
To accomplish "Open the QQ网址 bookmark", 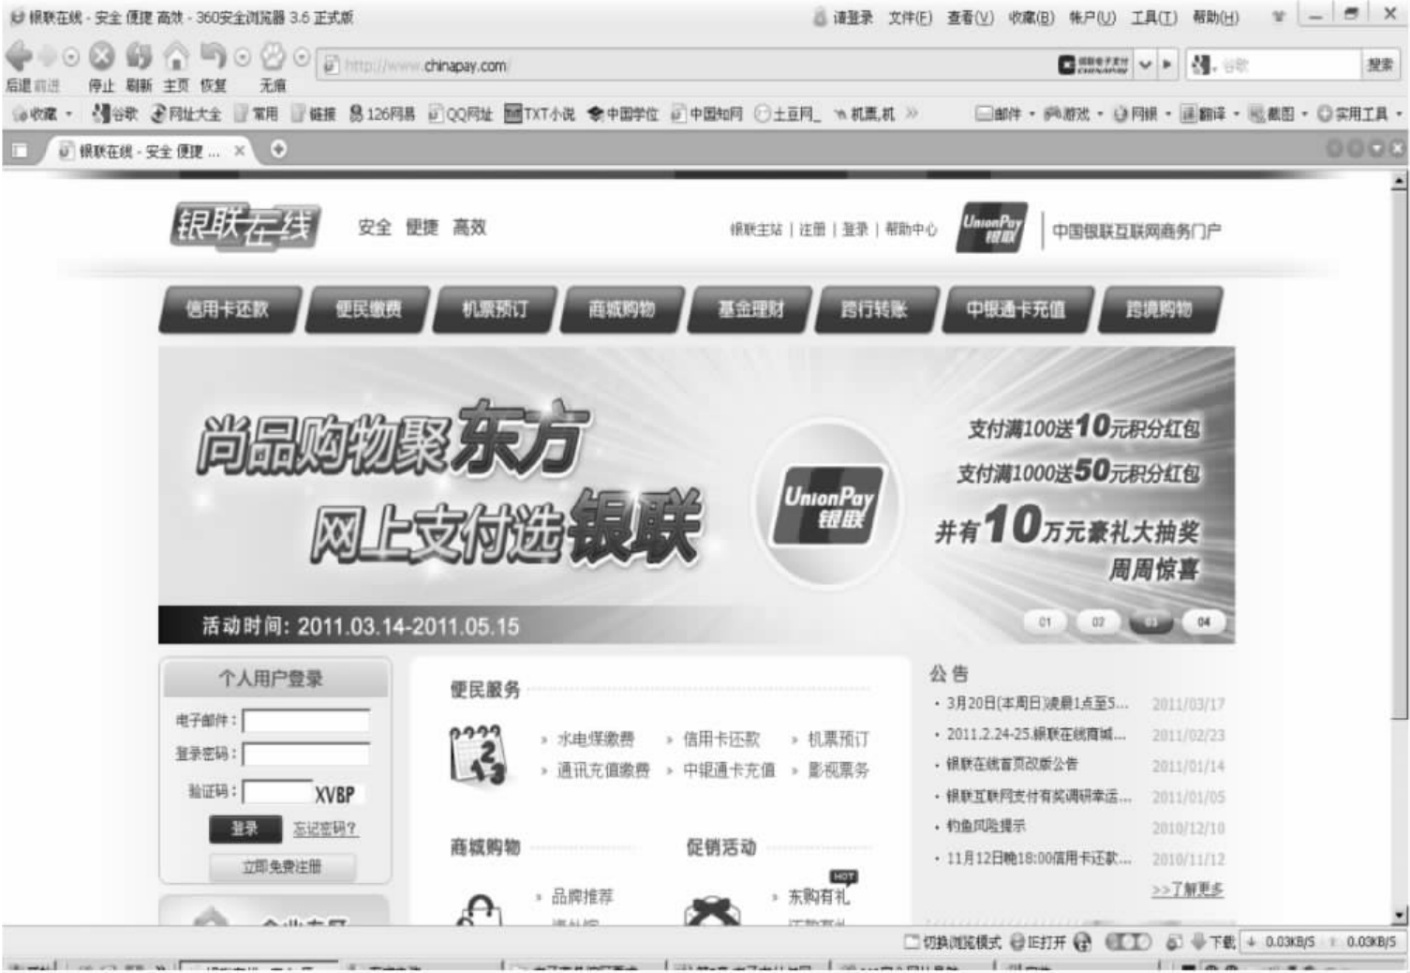I will 460,113.
